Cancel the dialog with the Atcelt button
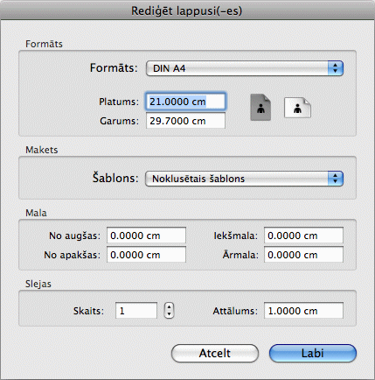375x380 pixels. (x=215, y=353)
